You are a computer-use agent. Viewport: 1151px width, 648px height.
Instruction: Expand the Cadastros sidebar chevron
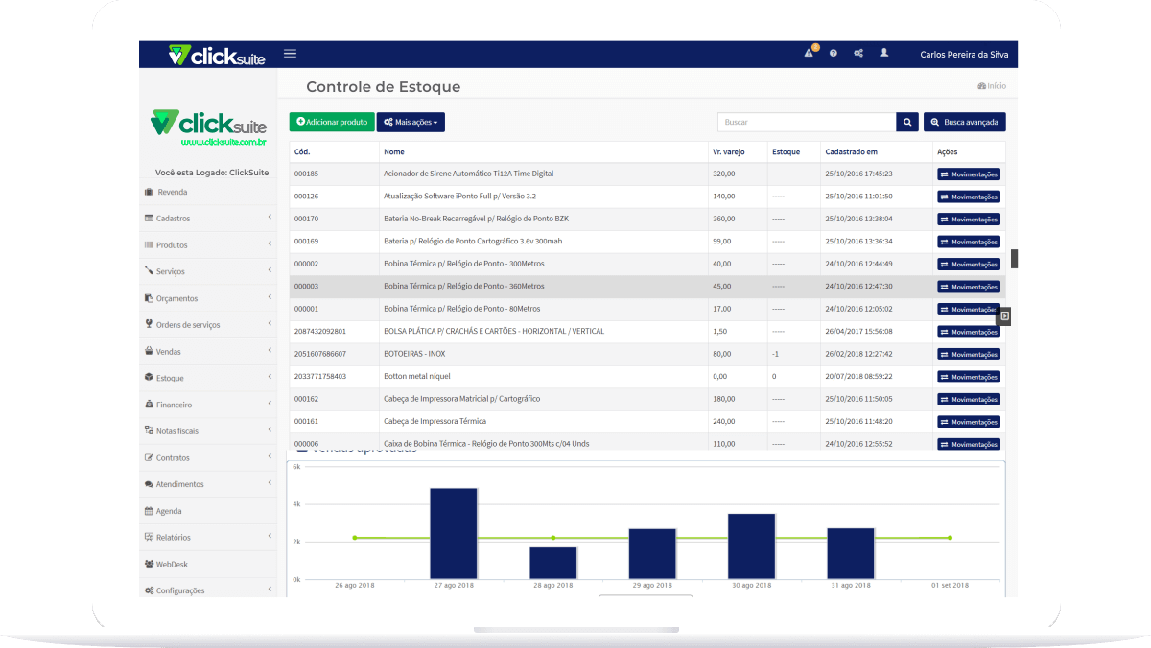tap(270, 218)
